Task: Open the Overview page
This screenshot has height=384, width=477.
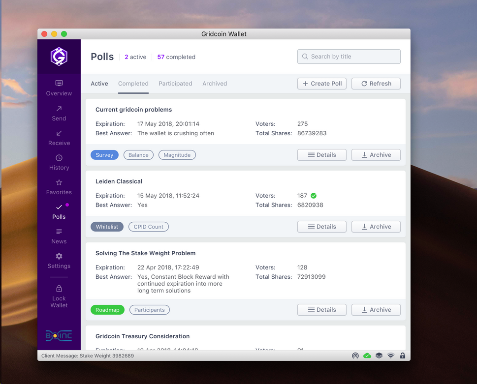Action: (x=59, y=89)
